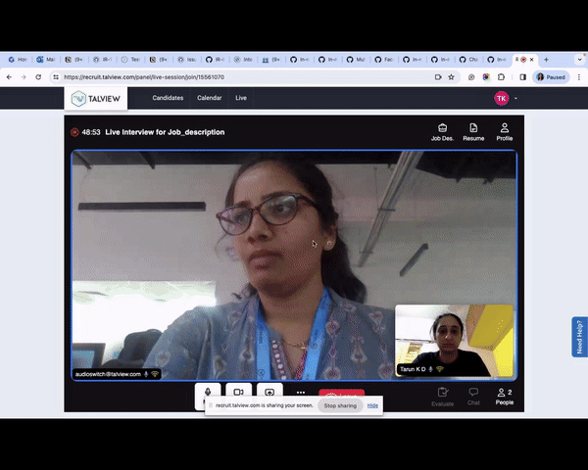Screen dimensions: 588x470
Task: Click the browser back arrow
Action: click(x=9, y=76)
